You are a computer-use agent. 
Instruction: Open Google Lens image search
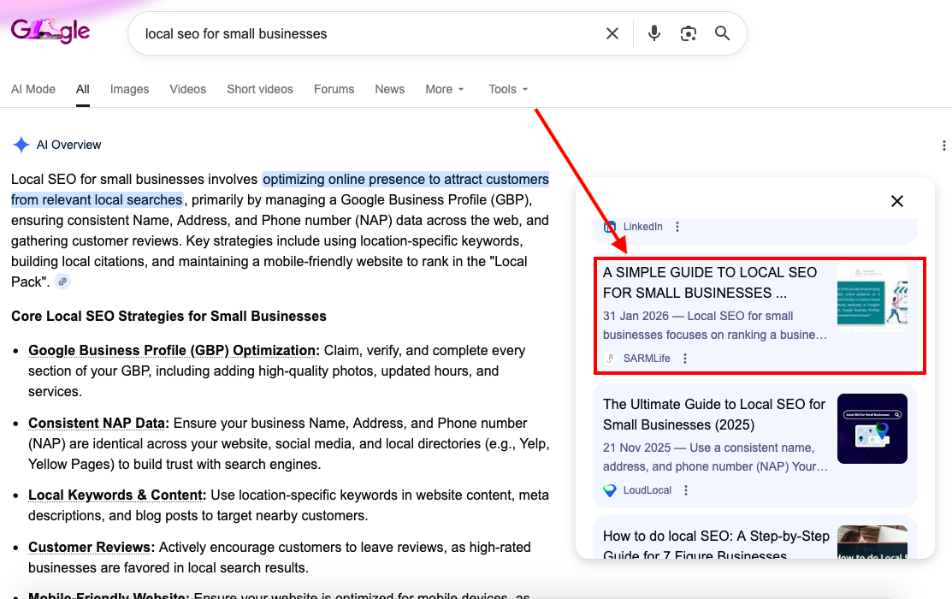click(689, 33)
